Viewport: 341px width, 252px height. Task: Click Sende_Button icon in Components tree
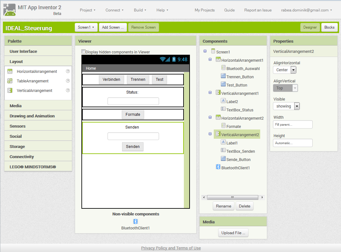click(223, 158)
